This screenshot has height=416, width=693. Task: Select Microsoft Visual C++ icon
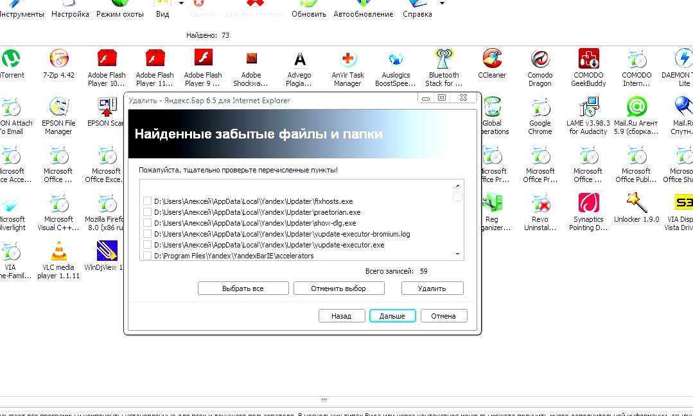(59, 203)
